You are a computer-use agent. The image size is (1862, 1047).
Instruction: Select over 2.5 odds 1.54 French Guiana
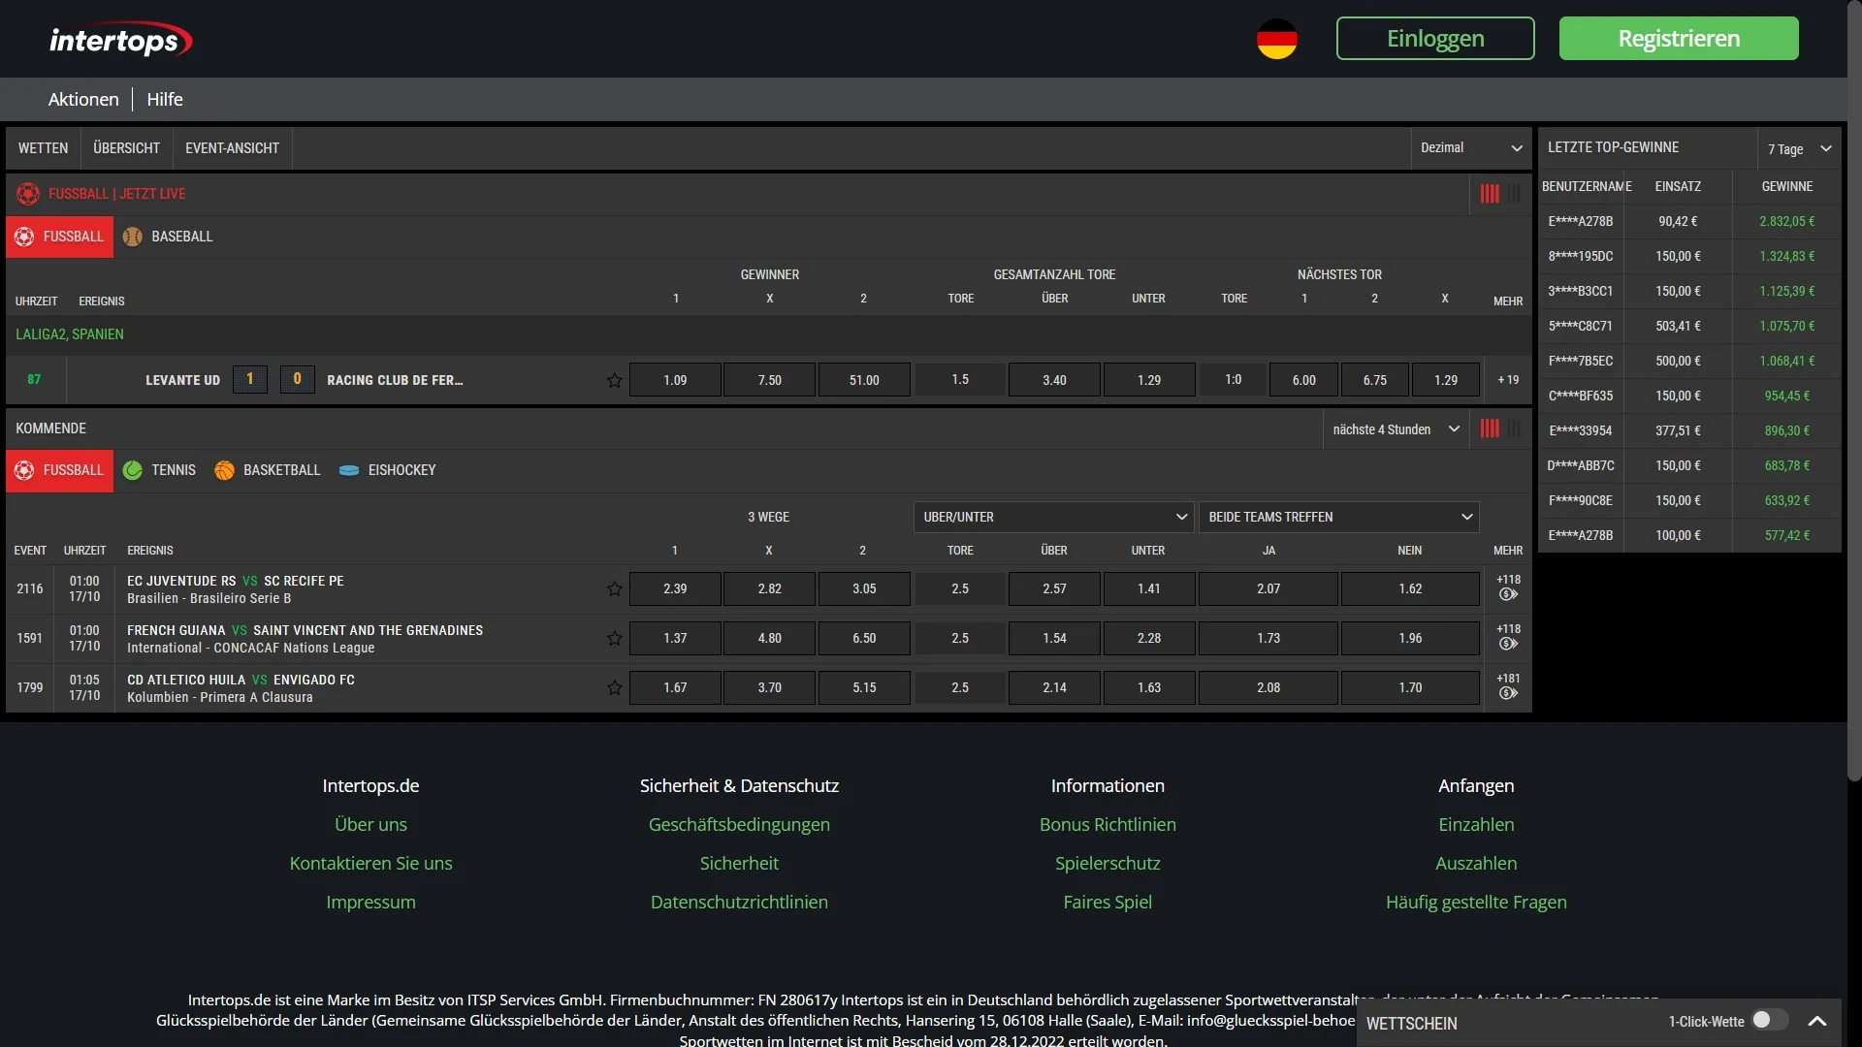1054,638
